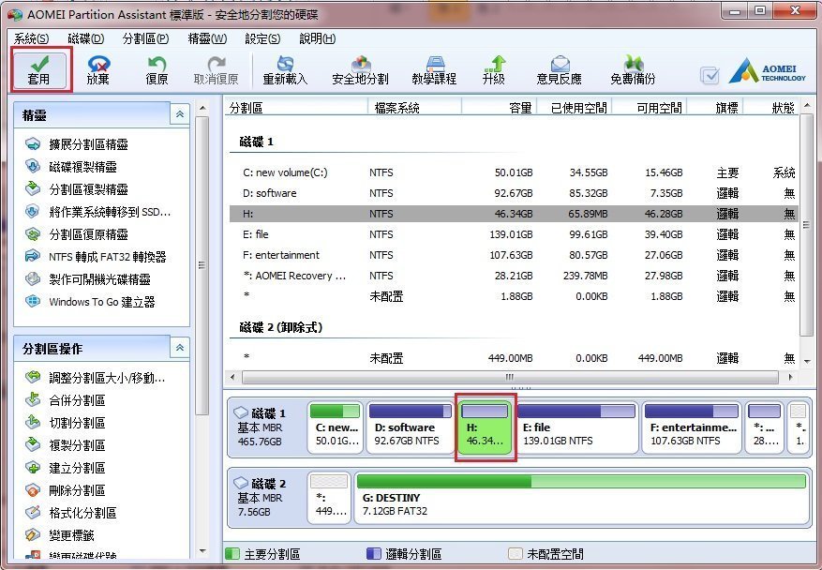The height and width of the screenshot is (570, 822).
Task: Select the F: entertainment row
Action: (x=514, y=255)
